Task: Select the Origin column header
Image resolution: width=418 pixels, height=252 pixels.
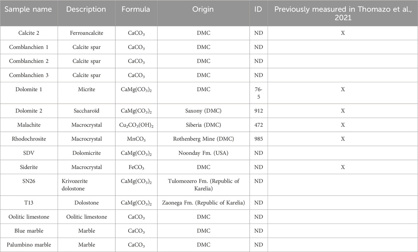Action: [203, 9]
